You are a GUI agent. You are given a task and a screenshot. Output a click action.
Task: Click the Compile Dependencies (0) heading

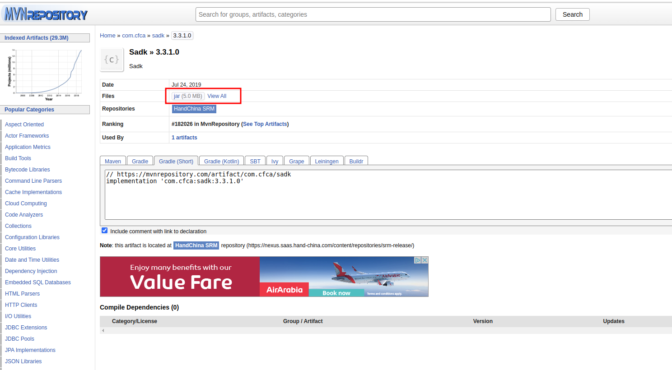point(139,307)
